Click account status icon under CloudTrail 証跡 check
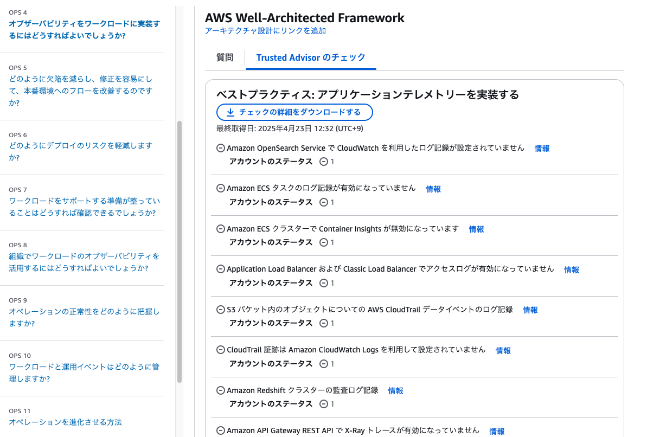 (324, 364)
